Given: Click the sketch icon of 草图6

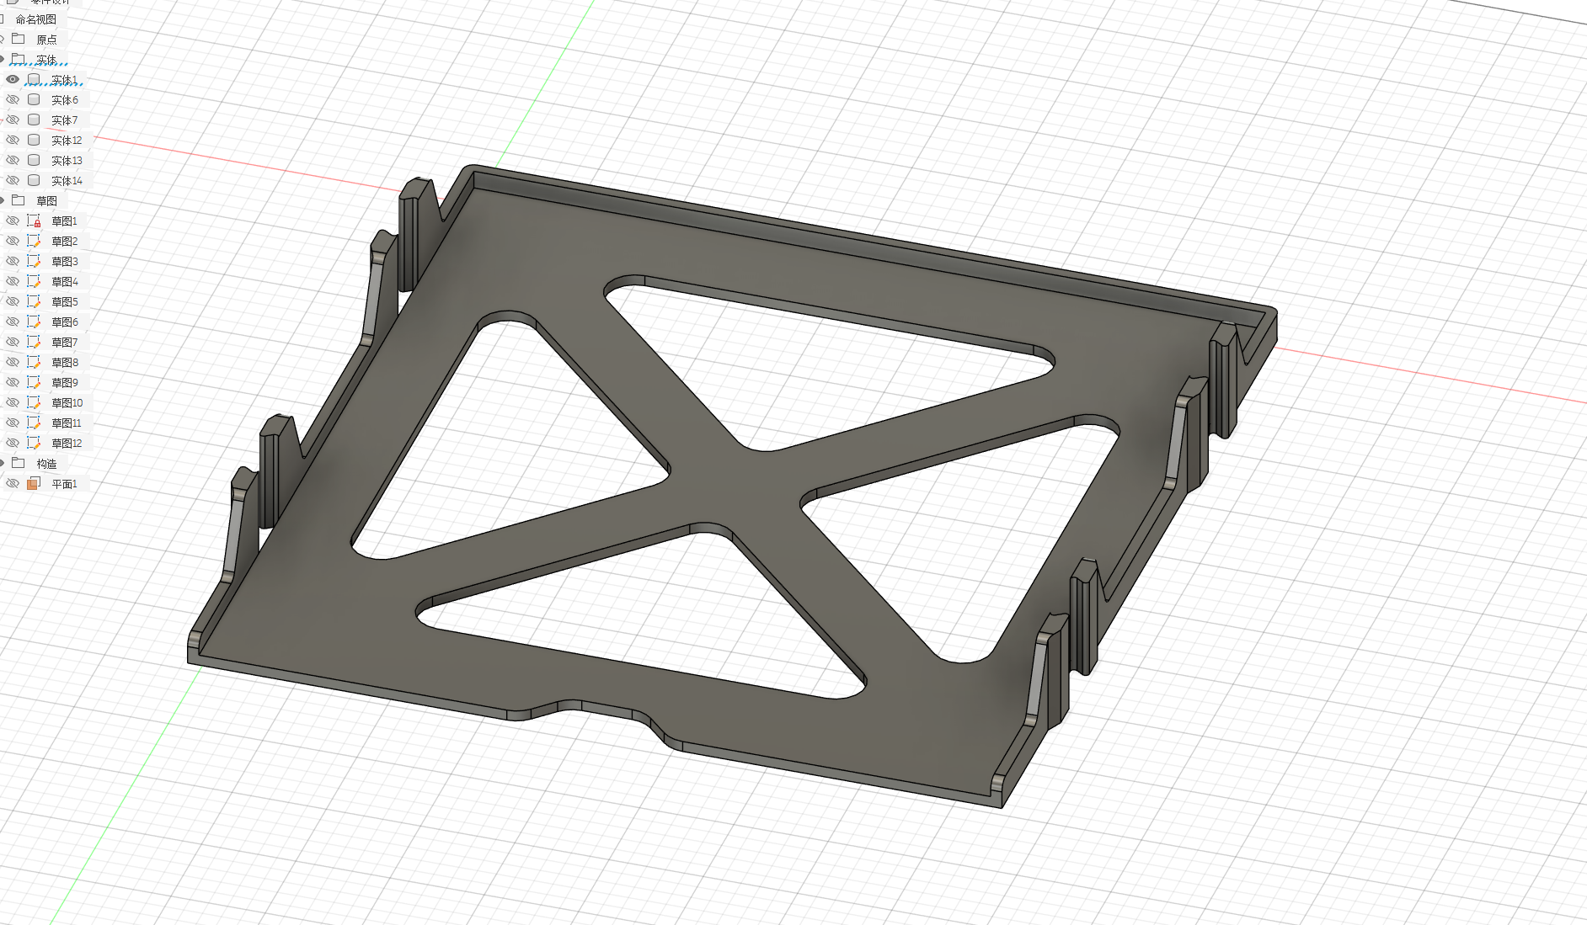Looking at the screenshot, I should point(34,322).
